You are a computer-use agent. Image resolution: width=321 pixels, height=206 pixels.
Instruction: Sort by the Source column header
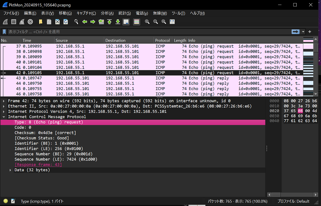pyautogui.click(x=80, y=40)
